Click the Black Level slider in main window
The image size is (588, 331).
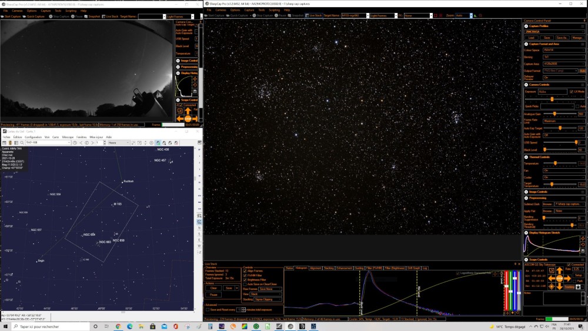click(560, 149)
